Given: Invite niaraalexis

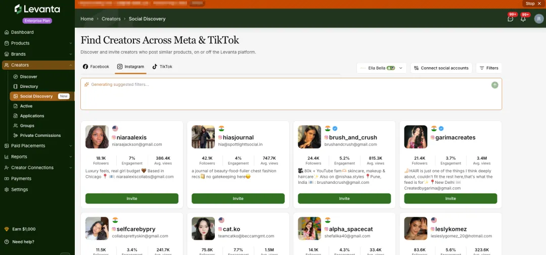Looking at the screenshot, I should click(132, 198).
